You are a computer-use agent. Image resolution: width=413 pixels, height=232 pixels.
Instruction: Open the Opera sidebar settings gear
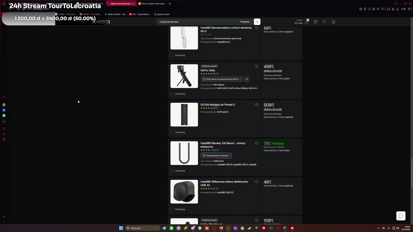click(x=4, y=140)
